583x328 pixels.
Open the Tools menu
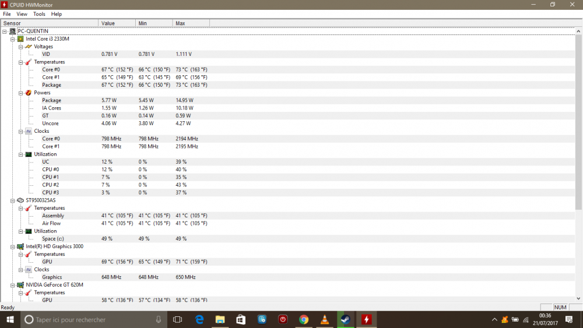pos(39,14)
